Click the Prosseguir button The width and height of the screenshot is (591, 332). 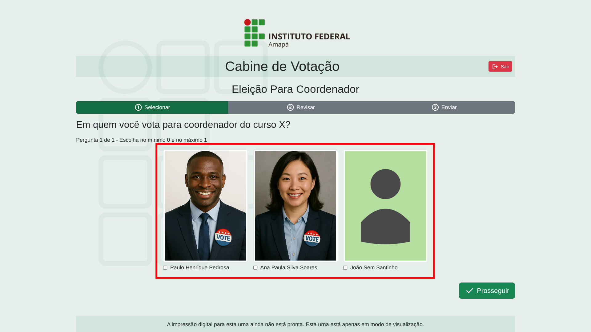click(487, 291)
